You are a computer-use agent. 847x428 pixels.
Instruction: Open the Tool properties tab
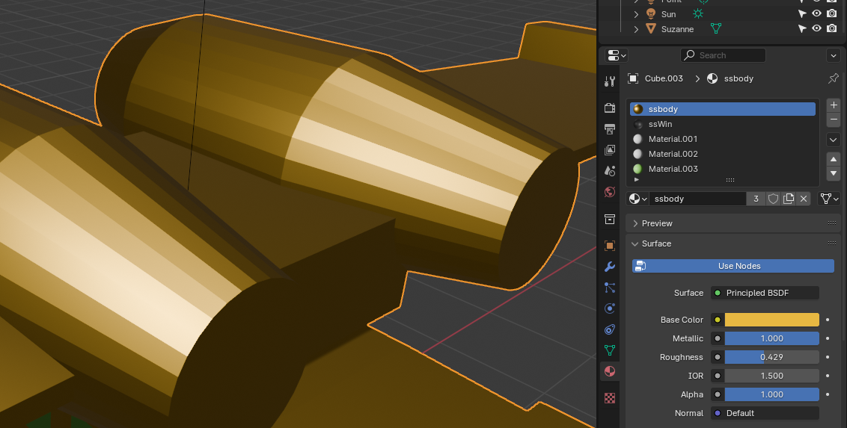click(610, 81)
